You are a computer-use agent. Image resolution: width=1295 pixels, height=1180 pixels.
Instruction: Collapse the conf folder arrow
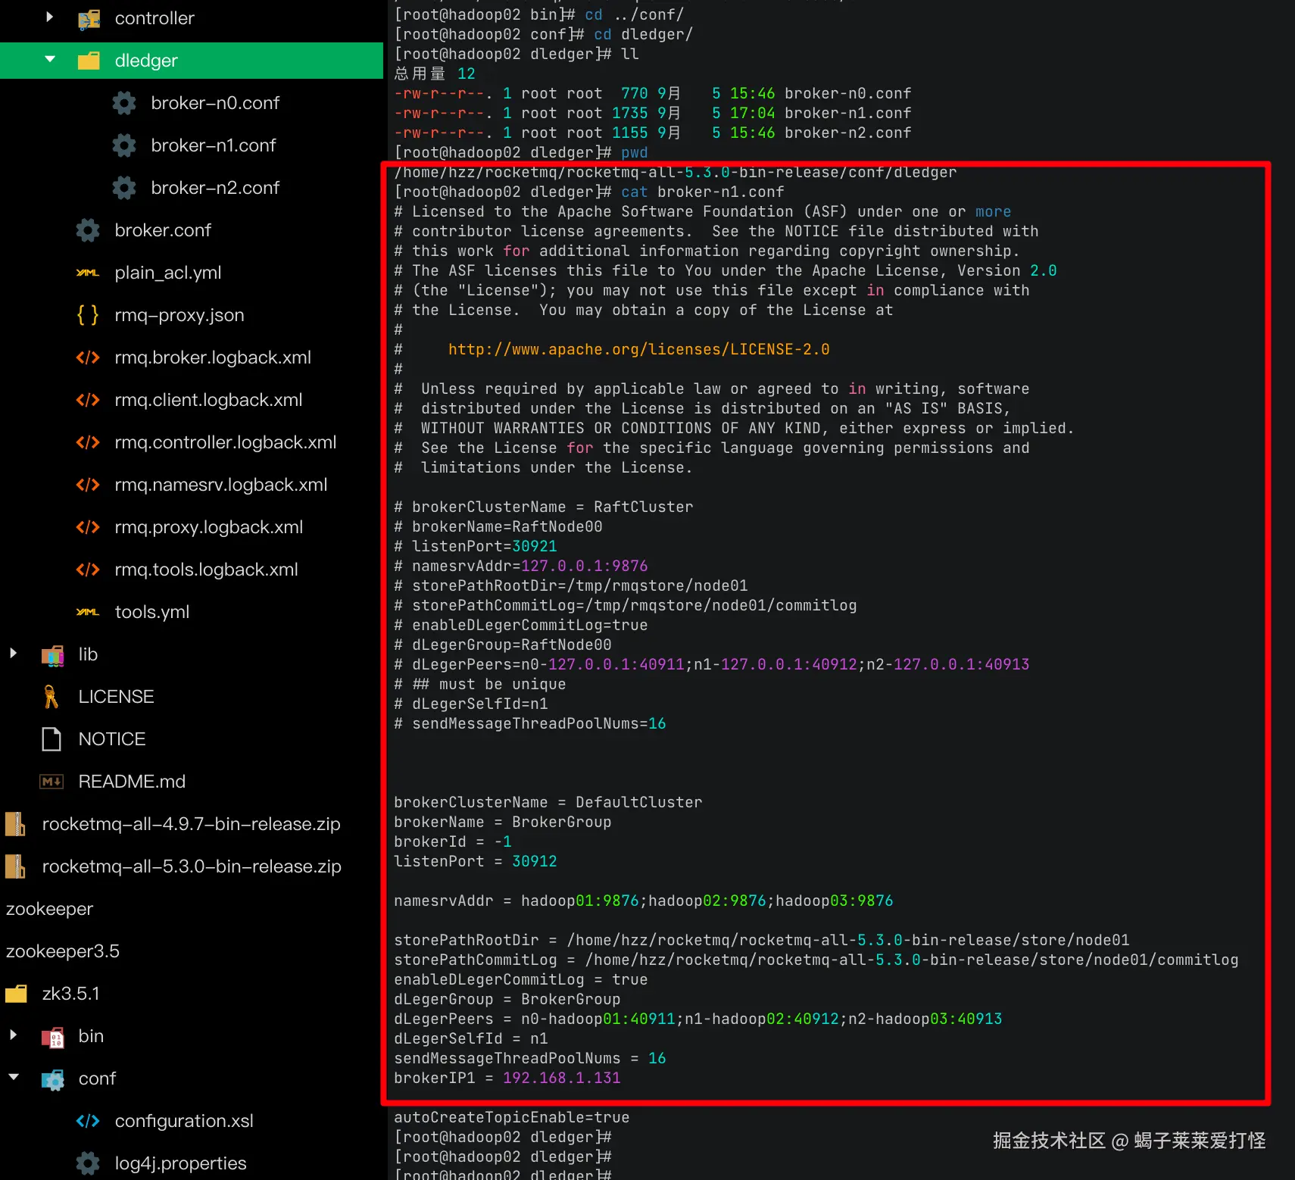14,1077
